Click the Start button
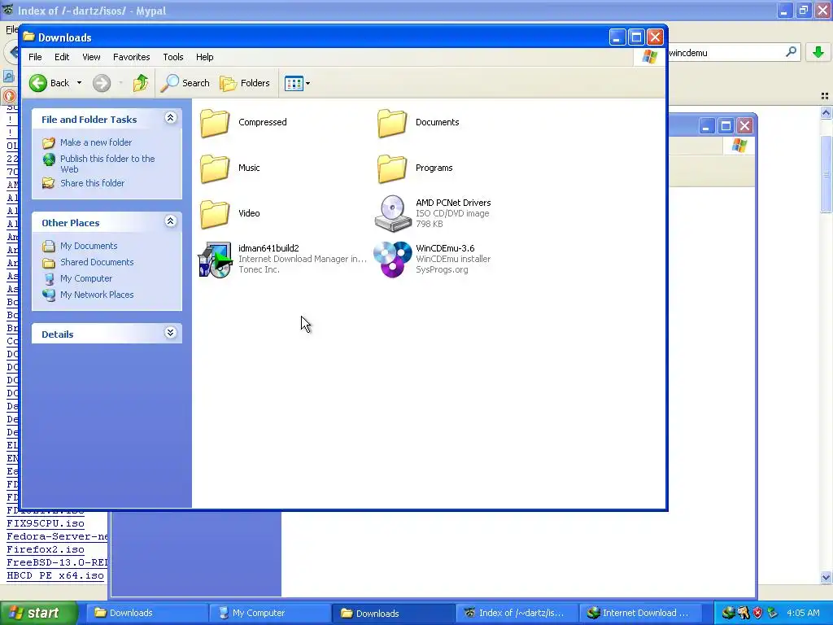The image size is (833, 625). pos(38,613)
